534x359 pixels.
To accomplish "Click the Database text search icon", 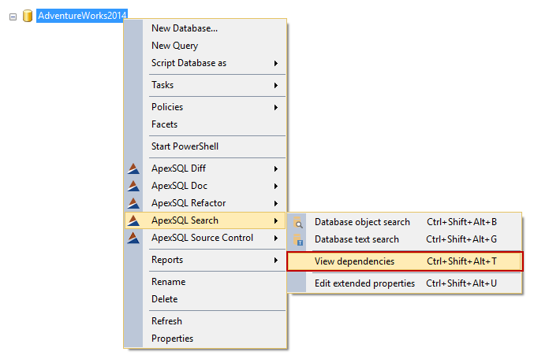I will 298,239.
